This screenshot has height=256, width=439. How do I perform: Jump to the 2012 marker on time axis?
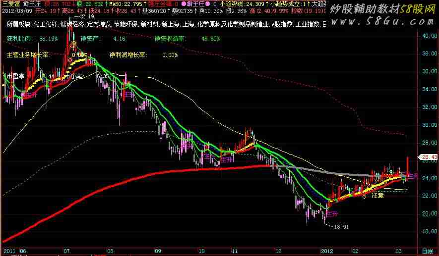(327, 251)
